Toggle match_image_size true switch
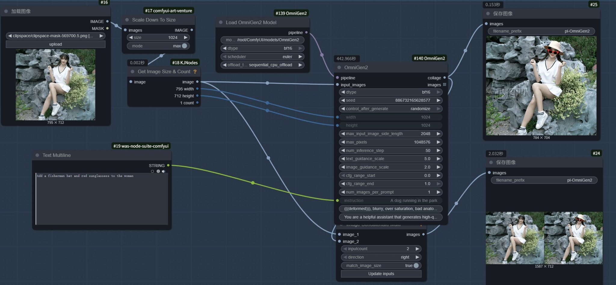Screen dimensions: 616x285 [416, 265]
